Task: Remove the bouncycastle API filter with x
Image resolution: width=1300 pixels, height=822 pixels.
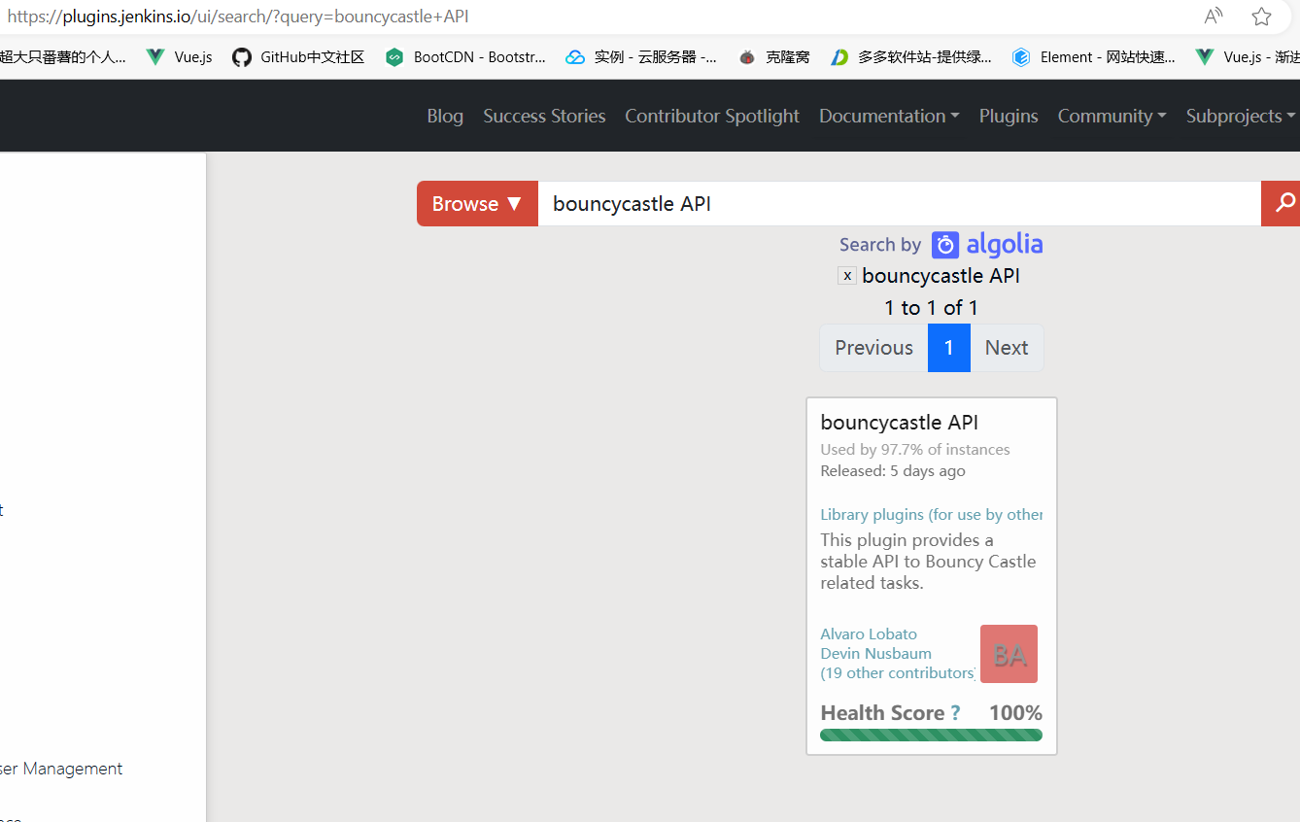Action: (x=847, y=276)
